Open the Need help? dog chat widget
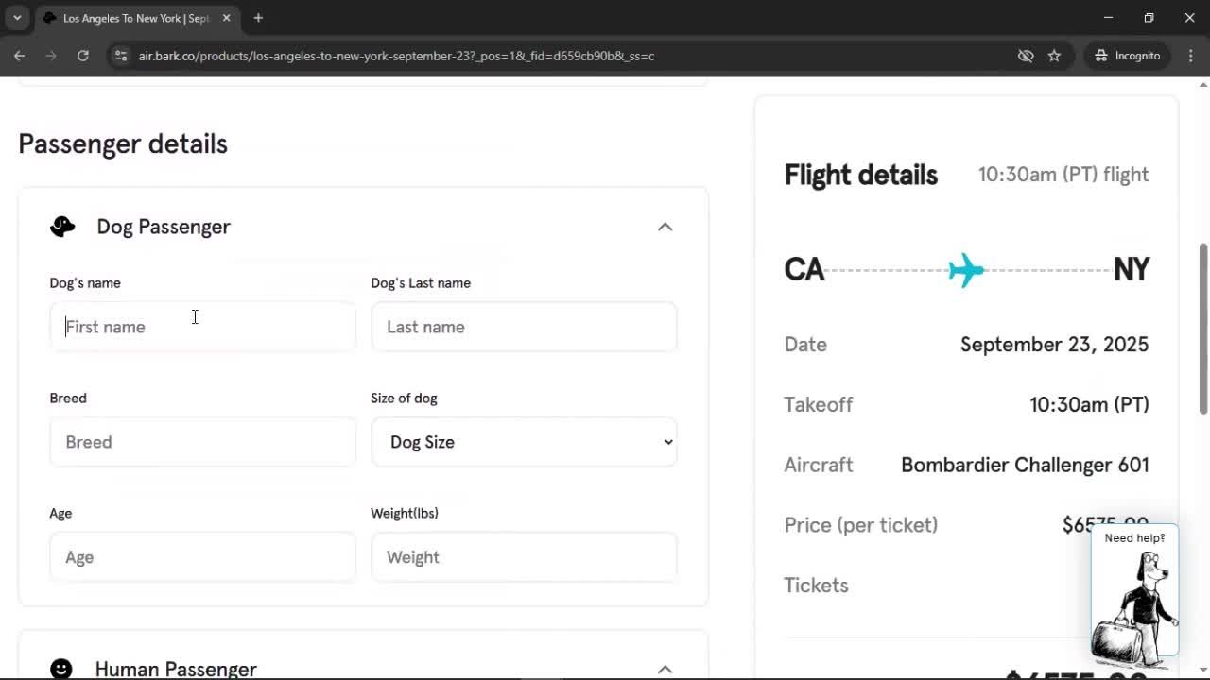 [1134, 592]
